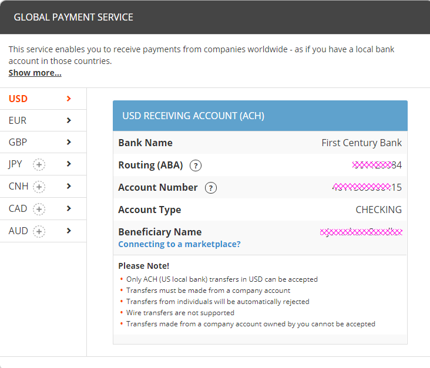Expand the CNH row chevron
This screenshot has width=430, height=368.
pyautogui.click(x=69, y=186)
